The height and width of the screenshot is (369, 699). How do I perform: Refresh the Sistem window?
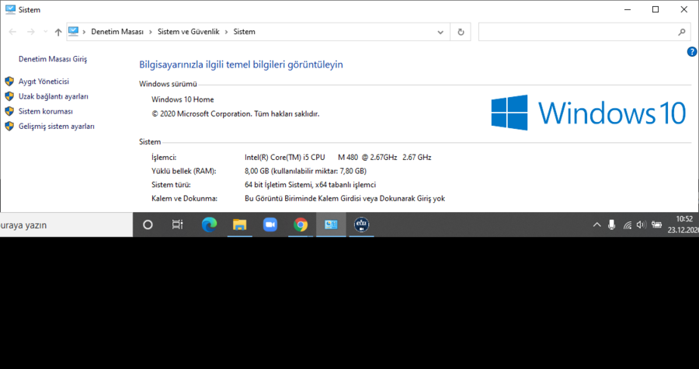coord(461,32)
